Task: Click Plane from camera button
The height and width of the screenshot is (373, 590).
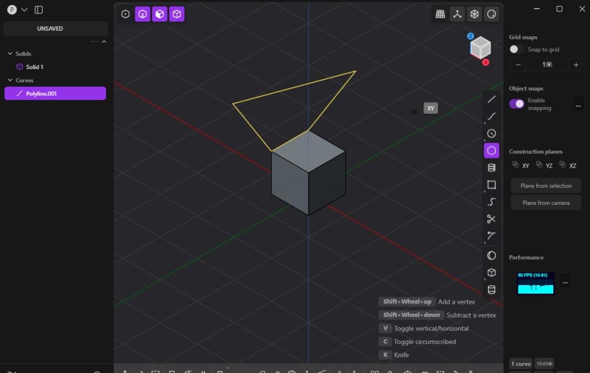Action: pos(546,203)
